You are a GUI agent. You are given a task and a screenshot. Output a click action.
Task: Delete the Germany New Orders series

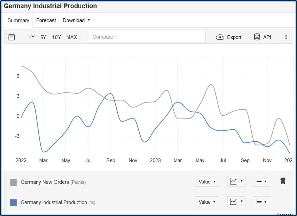(x=283, y=181)
